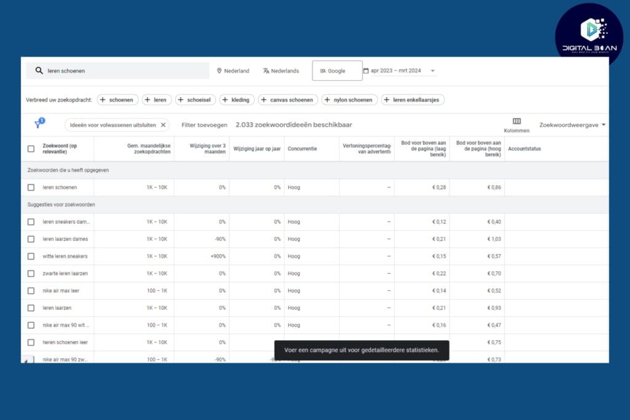This screenshot has width=630, height=420.
Task: Open the Google search network selector
Action: click(x=337, y=71)
